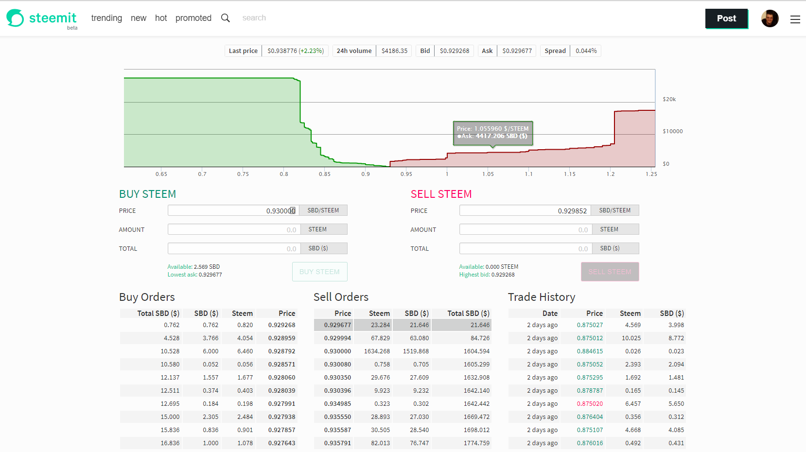Click the Highest bid 0.929268 link
This screenshot has height=452, width=806.
pyautogui.click(x=487, y=275)
